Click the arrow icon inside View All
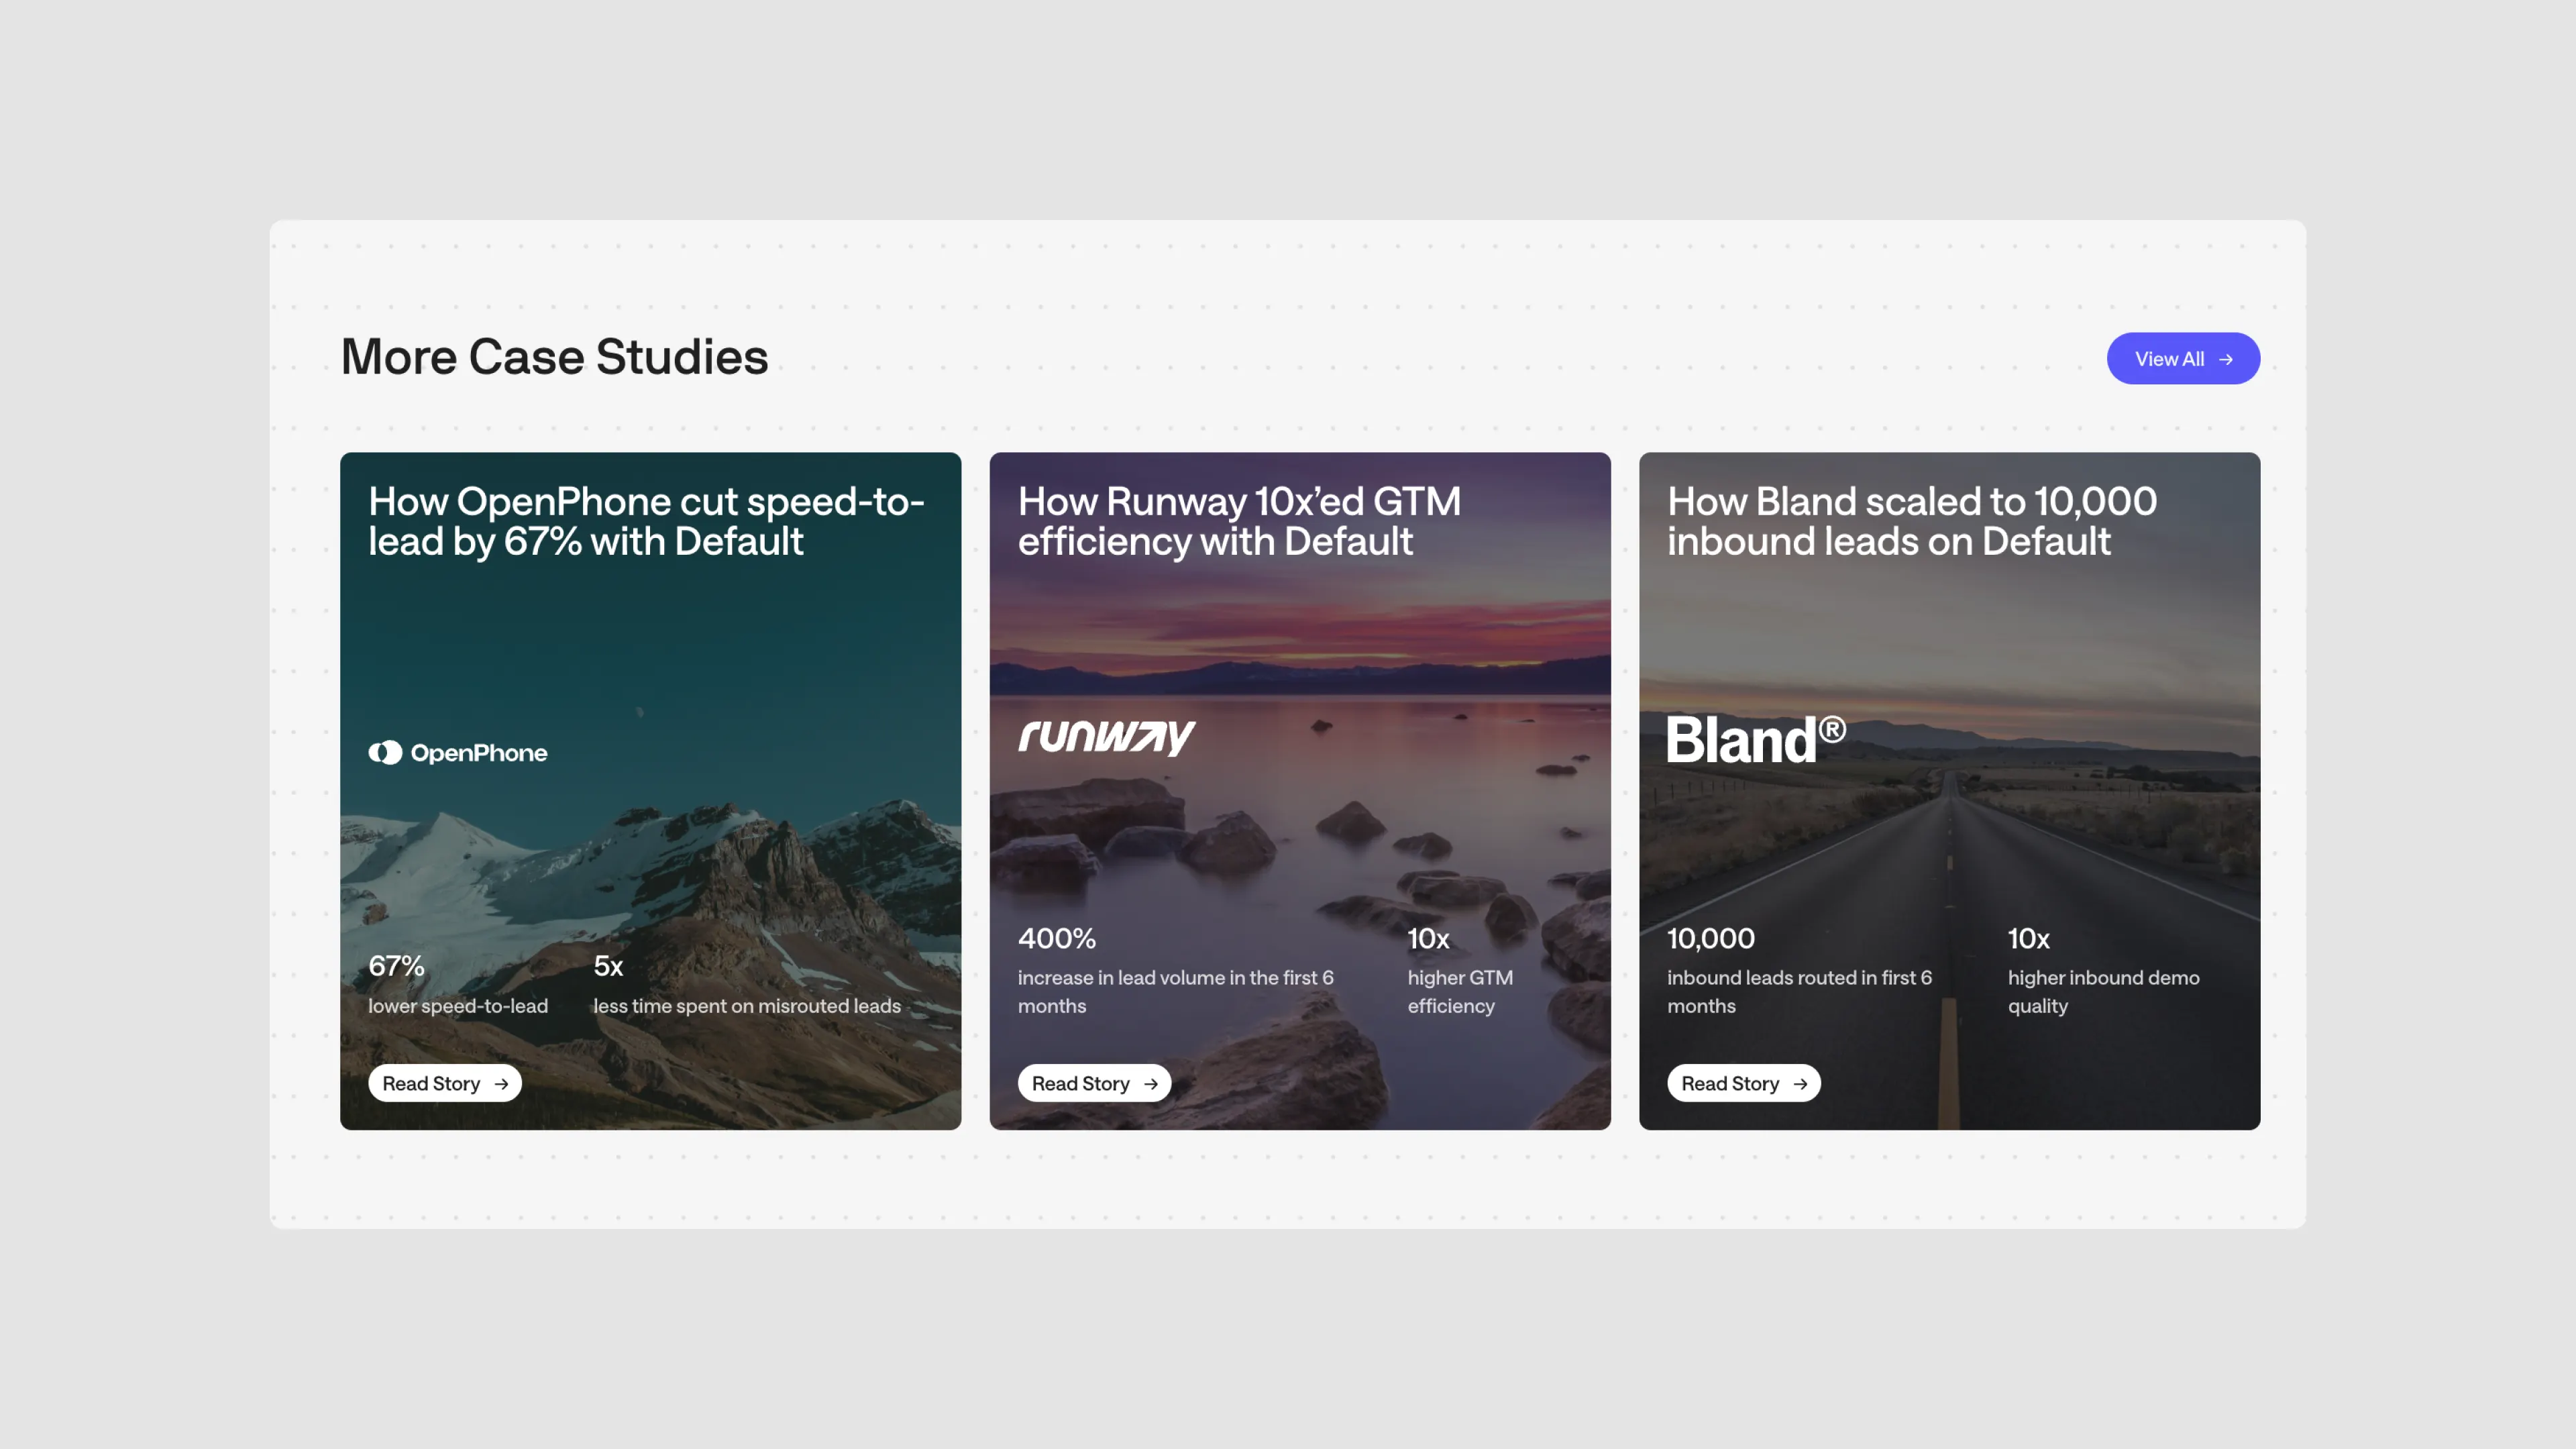2576x1449 pixels. point(2226,359)
